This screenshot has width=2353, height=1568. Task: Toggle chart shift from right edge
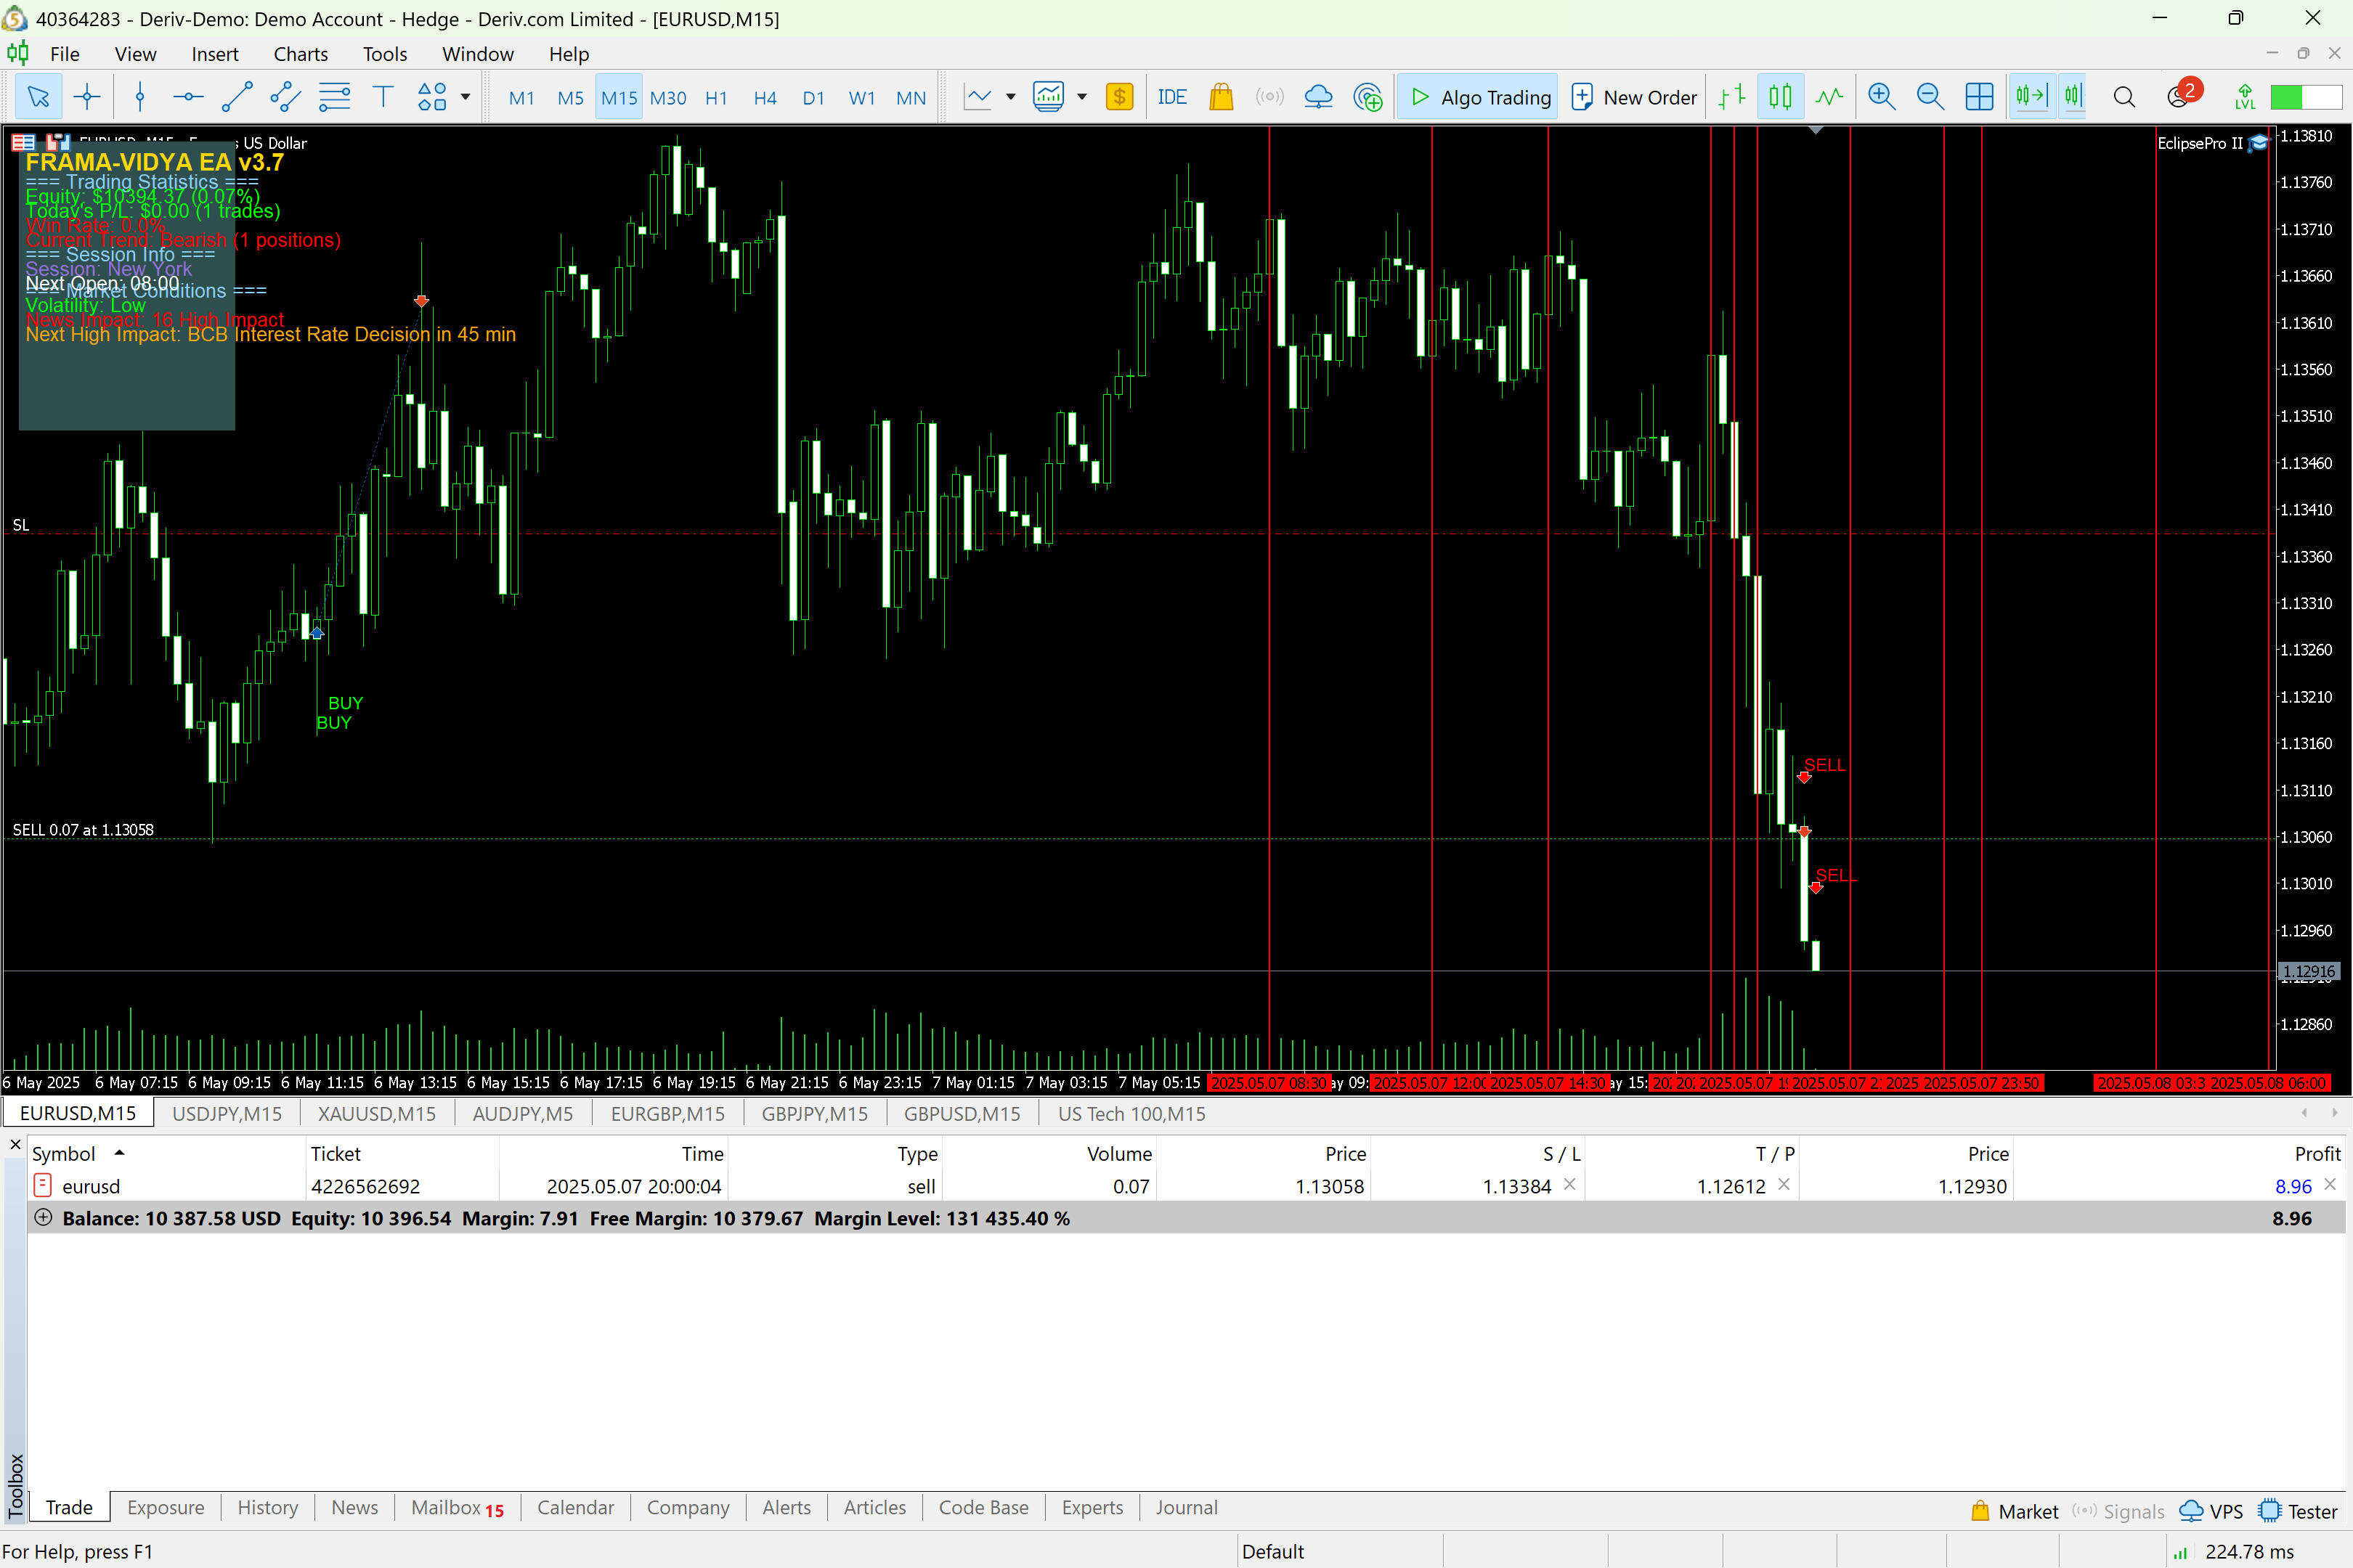pos(2074,97)
